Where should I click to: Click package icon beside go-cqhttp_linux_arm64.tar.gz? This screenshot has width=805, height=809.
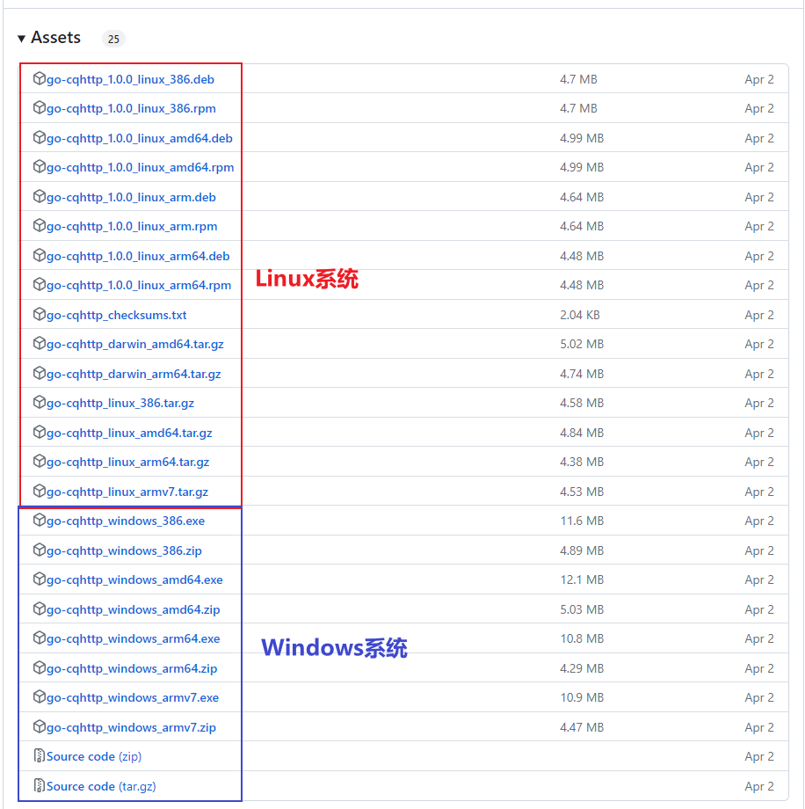[40, 461]
